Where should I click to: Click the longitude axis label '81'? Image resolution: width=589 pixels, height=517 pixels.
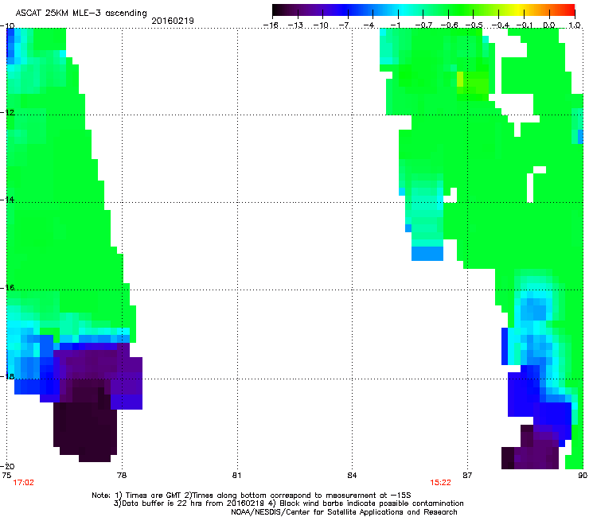[x=237, y=476]
